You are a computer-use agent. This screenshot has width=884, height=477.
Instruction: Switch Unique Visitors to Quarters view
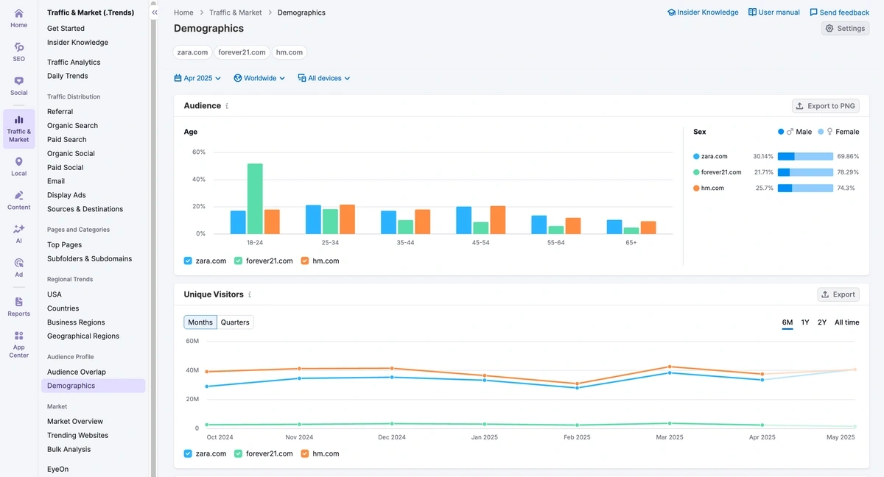tap(235, 322)
